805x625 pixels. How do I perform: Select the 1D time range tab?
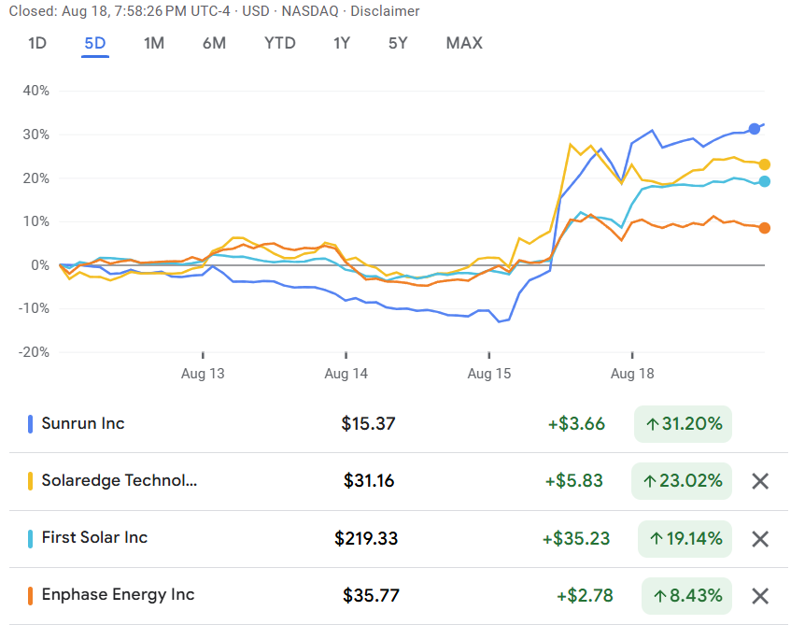[x=37, y=43]
